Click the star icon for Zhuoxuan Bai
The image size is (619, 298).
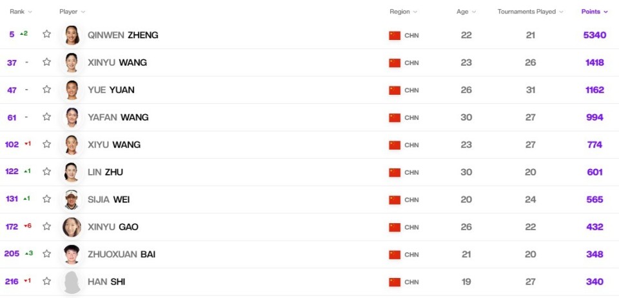[x=46, y=253]
